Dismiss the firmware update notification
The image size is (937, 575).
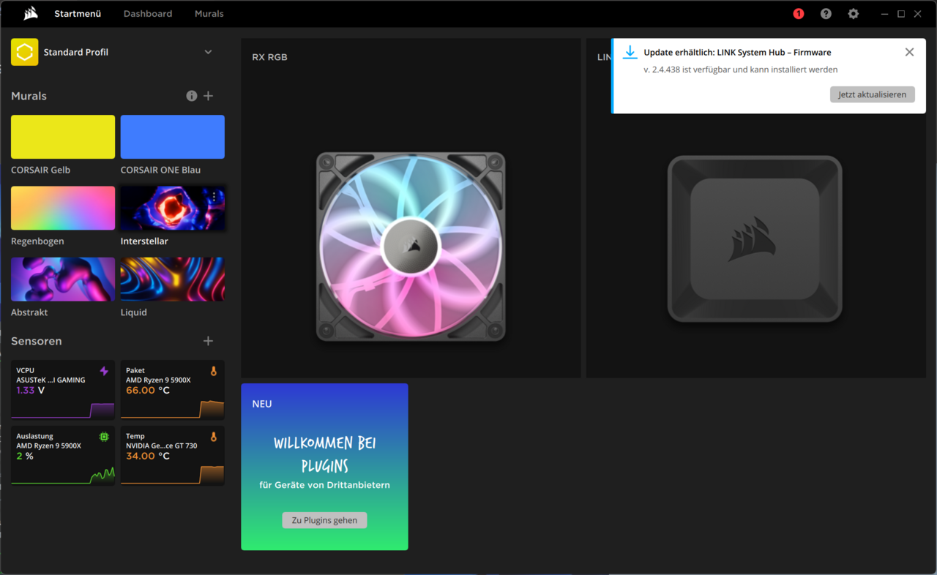pos(909,52)
